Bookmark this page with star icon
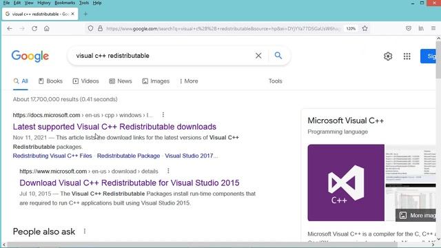This screenshot has height=248, width=441. (x=365, y=28)
